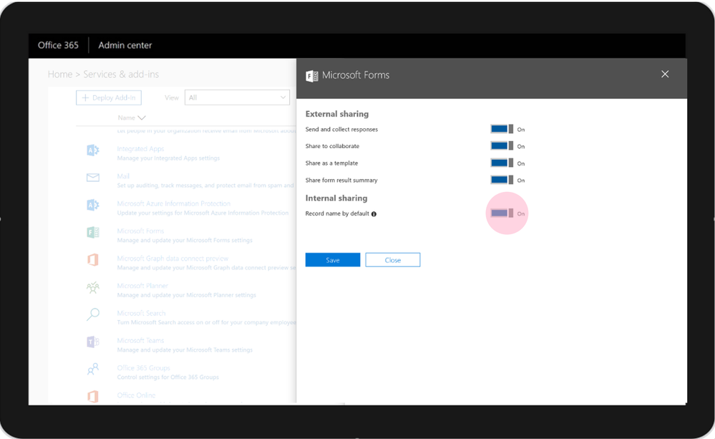
Task: Toggle Share as a template switch
Action: [x=502, y=163]
